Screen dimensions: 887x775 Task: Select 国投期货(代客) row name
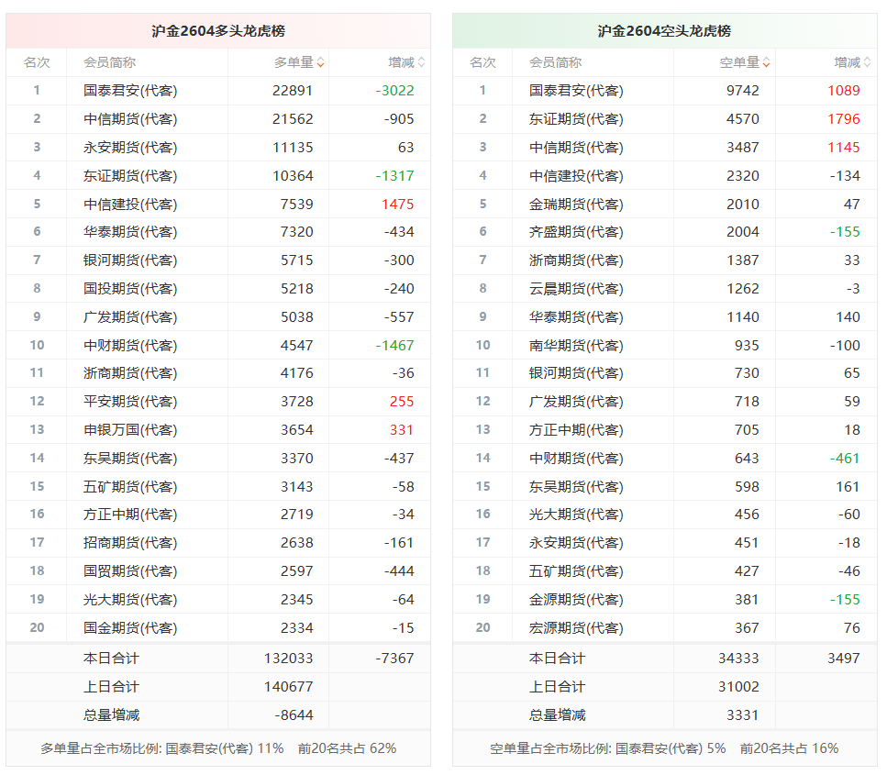[x=130, y=289]
